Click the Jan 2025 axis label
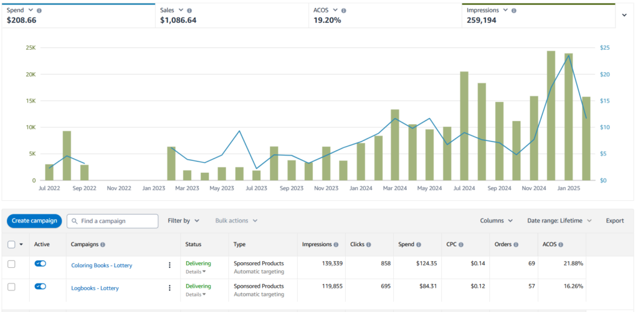 [x=568, y=189]
